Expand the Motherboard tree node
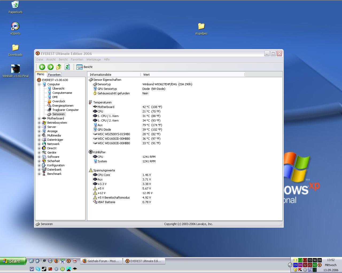The image size is (342, 273). point(39,118)
